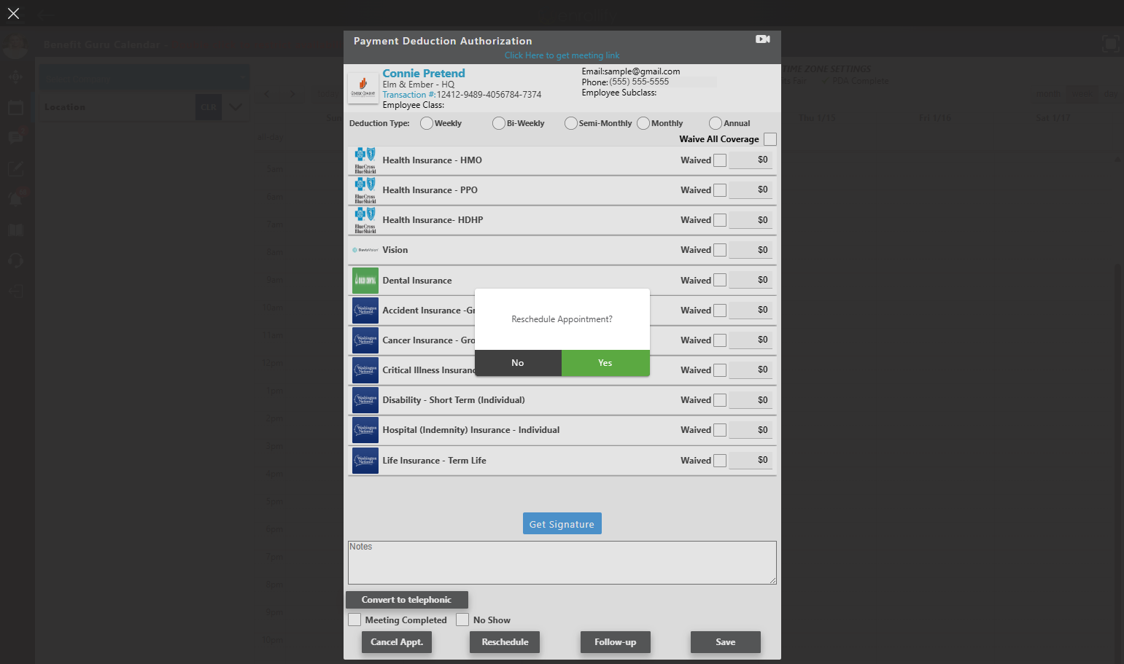Click the video camera icon in dialog header

[762, 39]
